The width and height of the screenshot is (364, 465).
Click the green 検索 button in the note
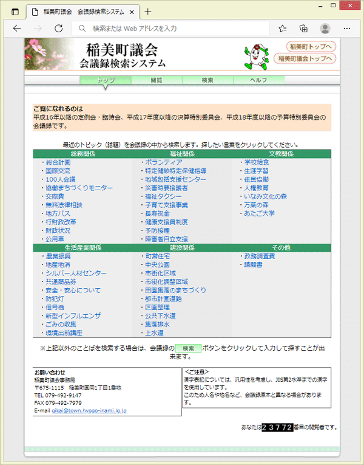click(188, 348)
